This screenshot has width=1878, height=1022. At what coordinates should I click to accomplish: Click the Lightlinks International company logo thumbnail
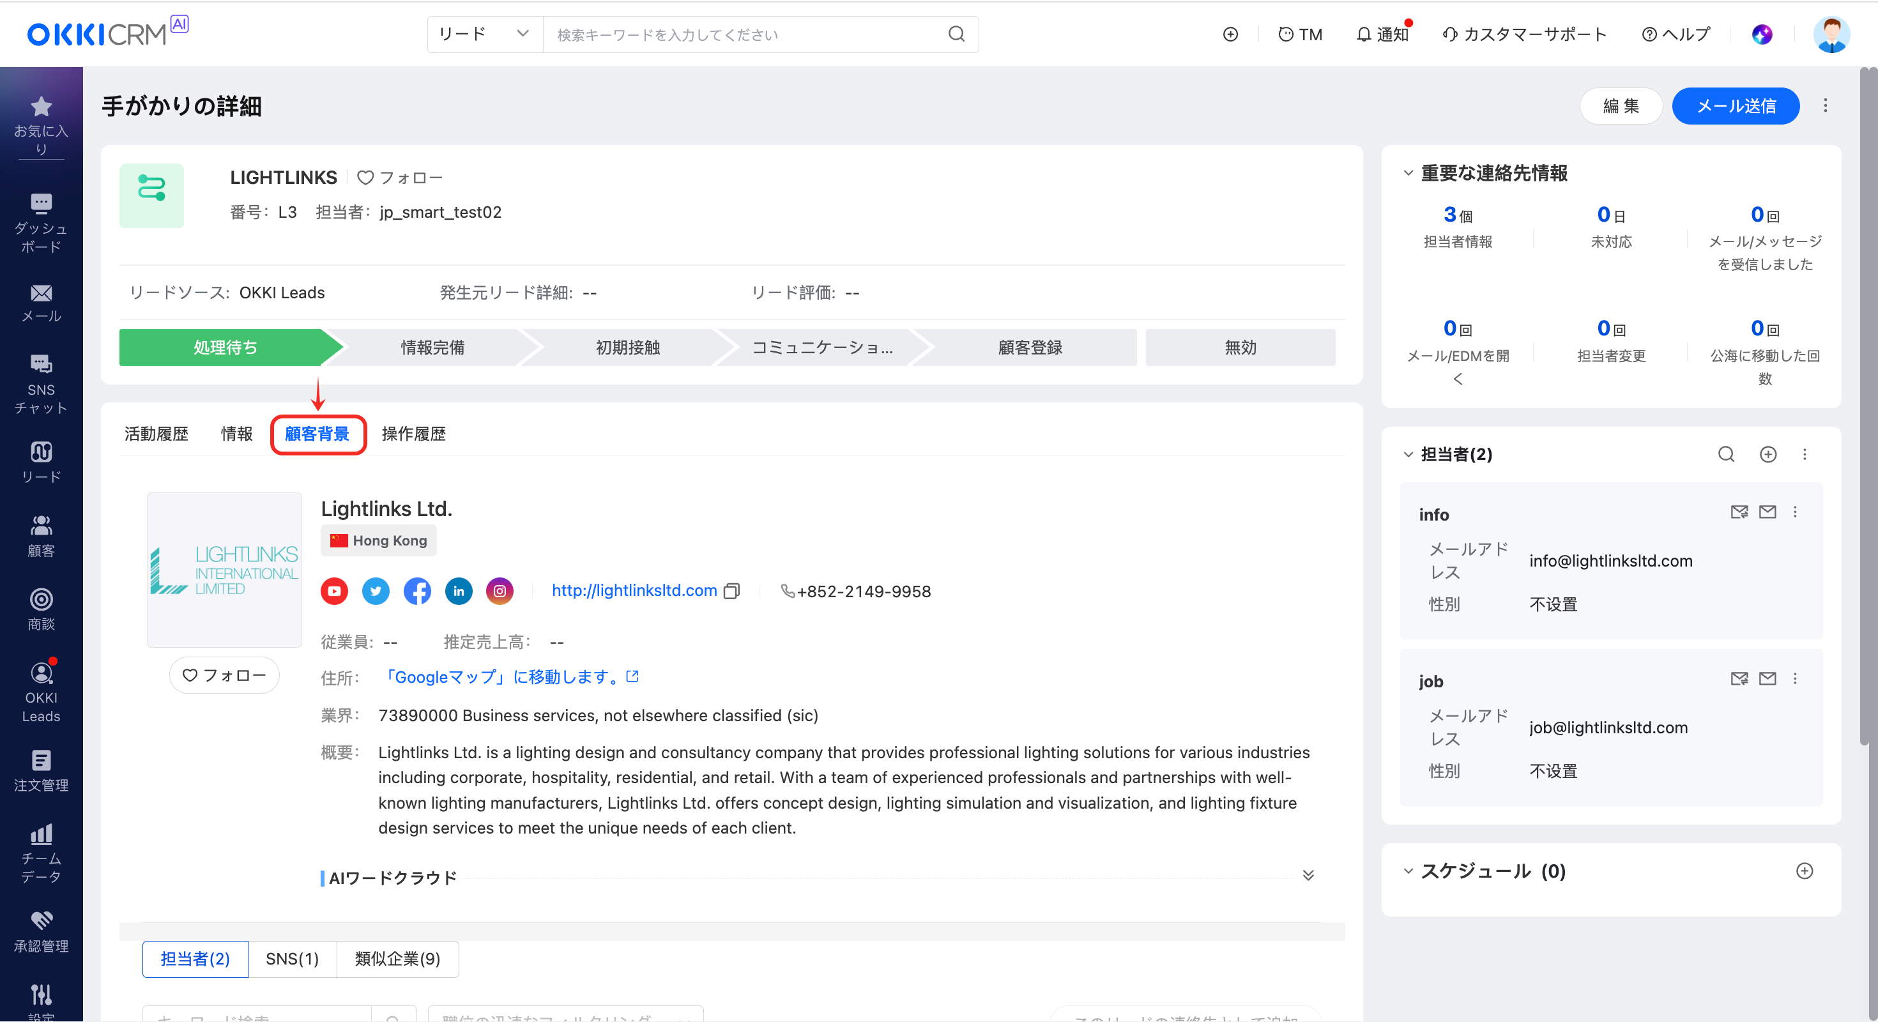click(x=225, y=570)
